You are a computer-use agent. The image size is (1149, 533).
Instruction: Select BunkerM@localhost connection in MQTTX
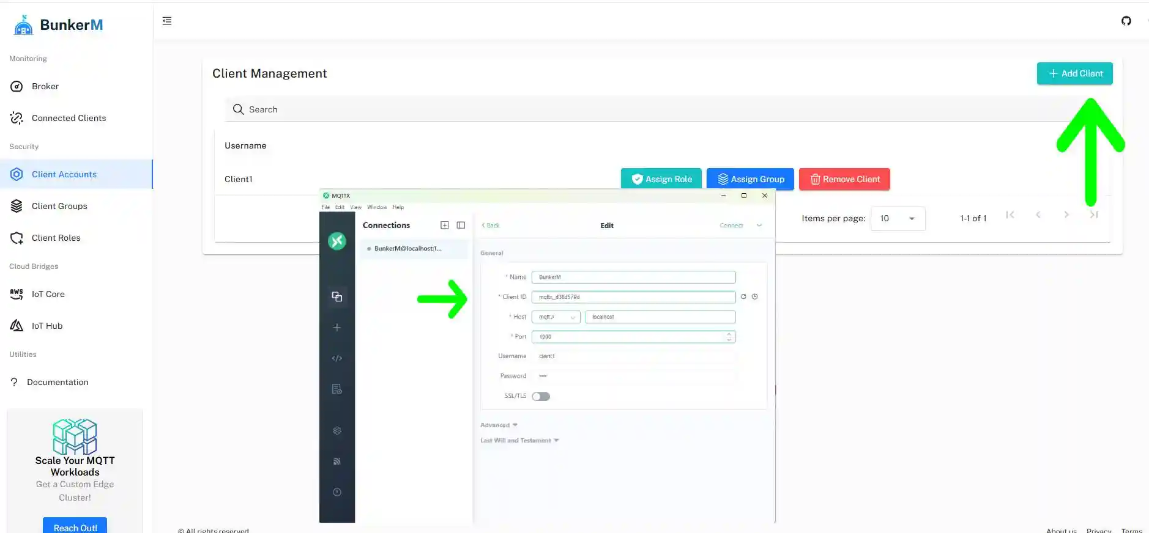(414, 249)
